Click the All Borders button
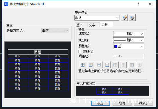This screenshot has height=109, width=158. point(83,65)
